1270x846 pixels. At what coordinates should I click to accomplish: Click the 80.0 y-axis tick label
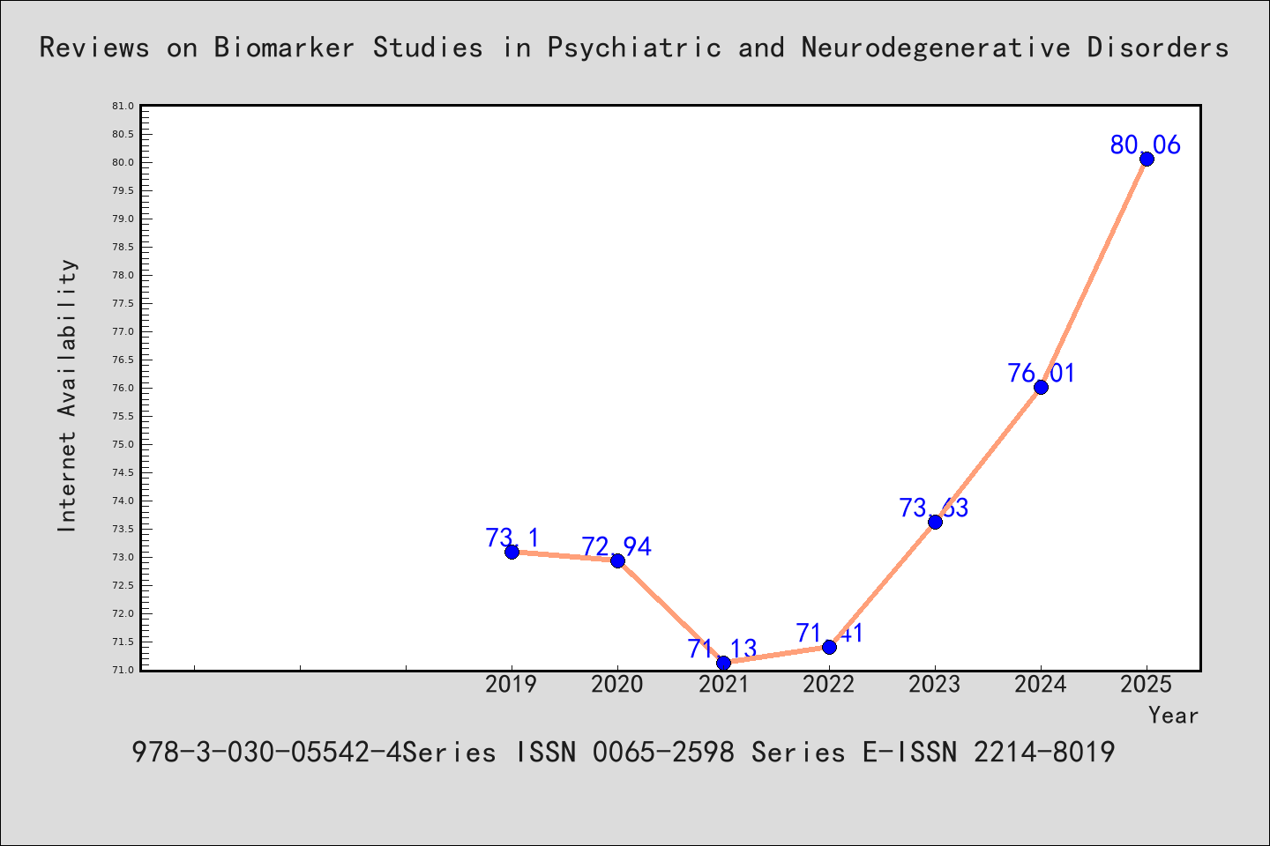click(x=123, y=162)
